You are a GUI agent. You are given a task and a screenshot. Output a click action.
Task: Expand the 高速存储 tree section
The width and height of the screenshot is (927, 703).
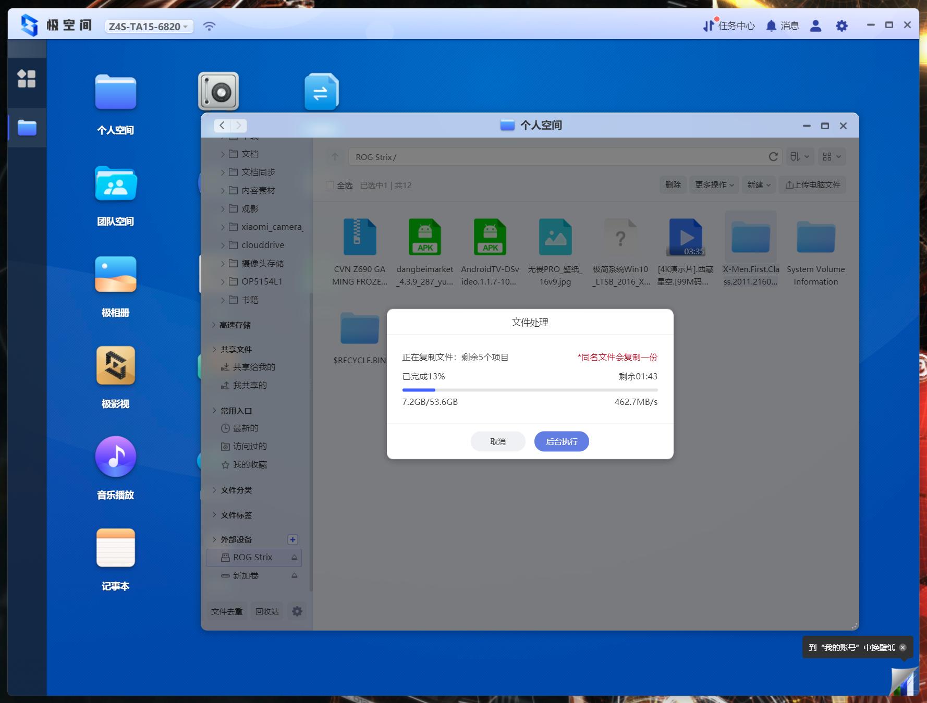pyautogui.click(x=214, y=325)
